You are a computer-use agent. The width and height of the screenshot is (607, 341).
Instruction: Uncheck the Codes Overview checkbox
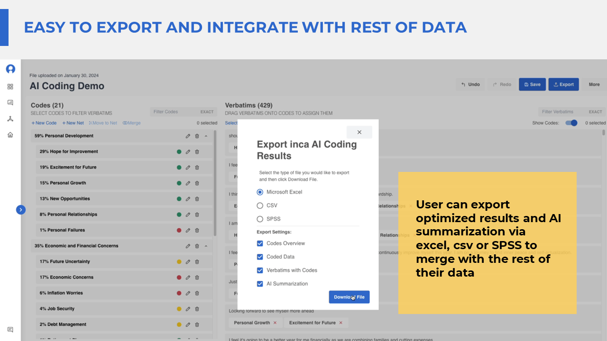(260, 243)
